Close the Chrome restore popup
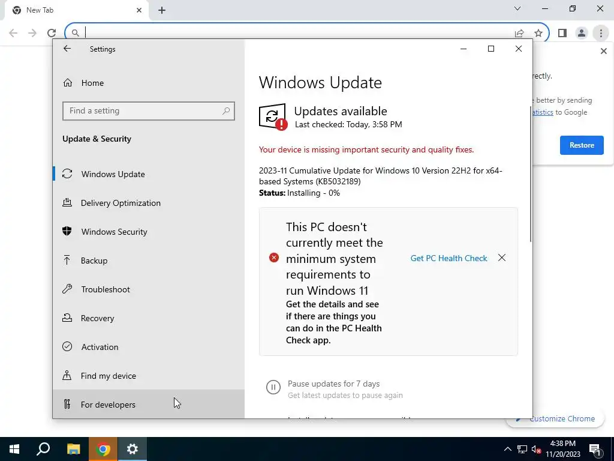 pyautogui.click(x=603, y=51)
